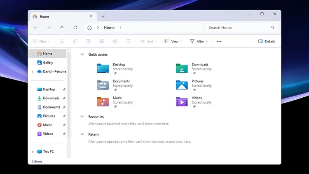The height and width of the screenshot is (174, 309).
Task: Collapse the Quick access section
Action: (x=82, y=54)
